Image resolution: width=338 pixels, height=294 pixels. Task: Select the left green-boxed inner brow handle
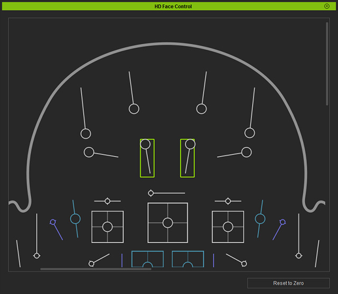click(145, 144)
